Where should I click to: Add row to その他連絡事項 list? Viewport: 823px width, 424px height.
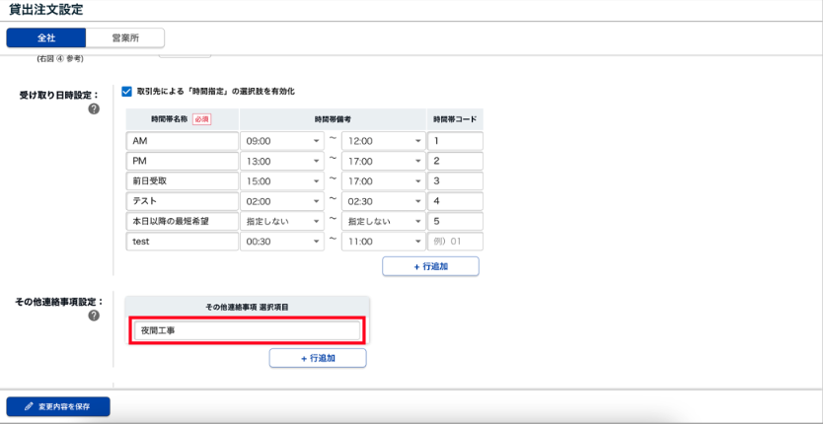tap(317, 358)
